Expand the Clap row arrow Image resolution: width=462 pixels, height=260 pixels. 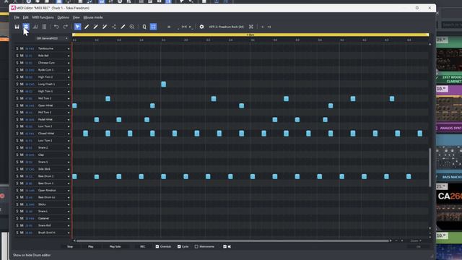click(x=69, y=155)
